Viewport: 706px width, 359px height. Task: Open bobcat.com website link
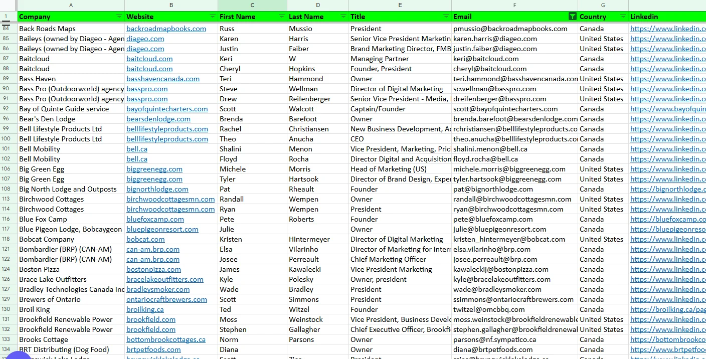[145, 239]
